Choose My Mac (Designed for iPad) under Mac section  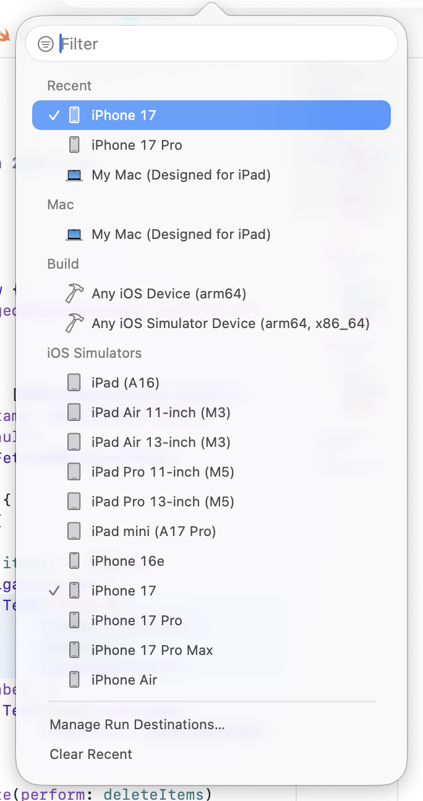[181, 235]
